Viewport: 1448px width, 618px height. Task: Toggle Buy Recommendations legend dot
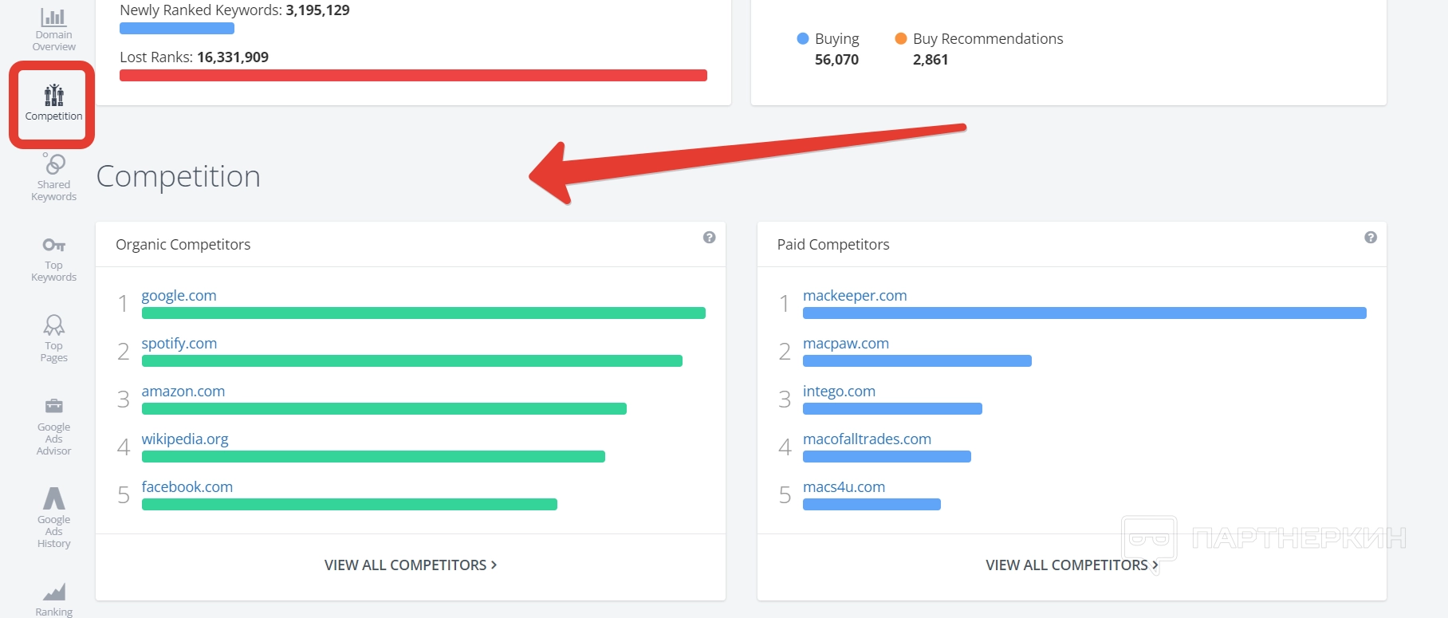[901, 39]
